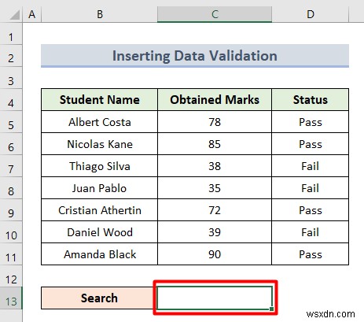Select Juan Pablo's Fail status cell
This screenshot has height=322, width=364.
pos(311,188)
